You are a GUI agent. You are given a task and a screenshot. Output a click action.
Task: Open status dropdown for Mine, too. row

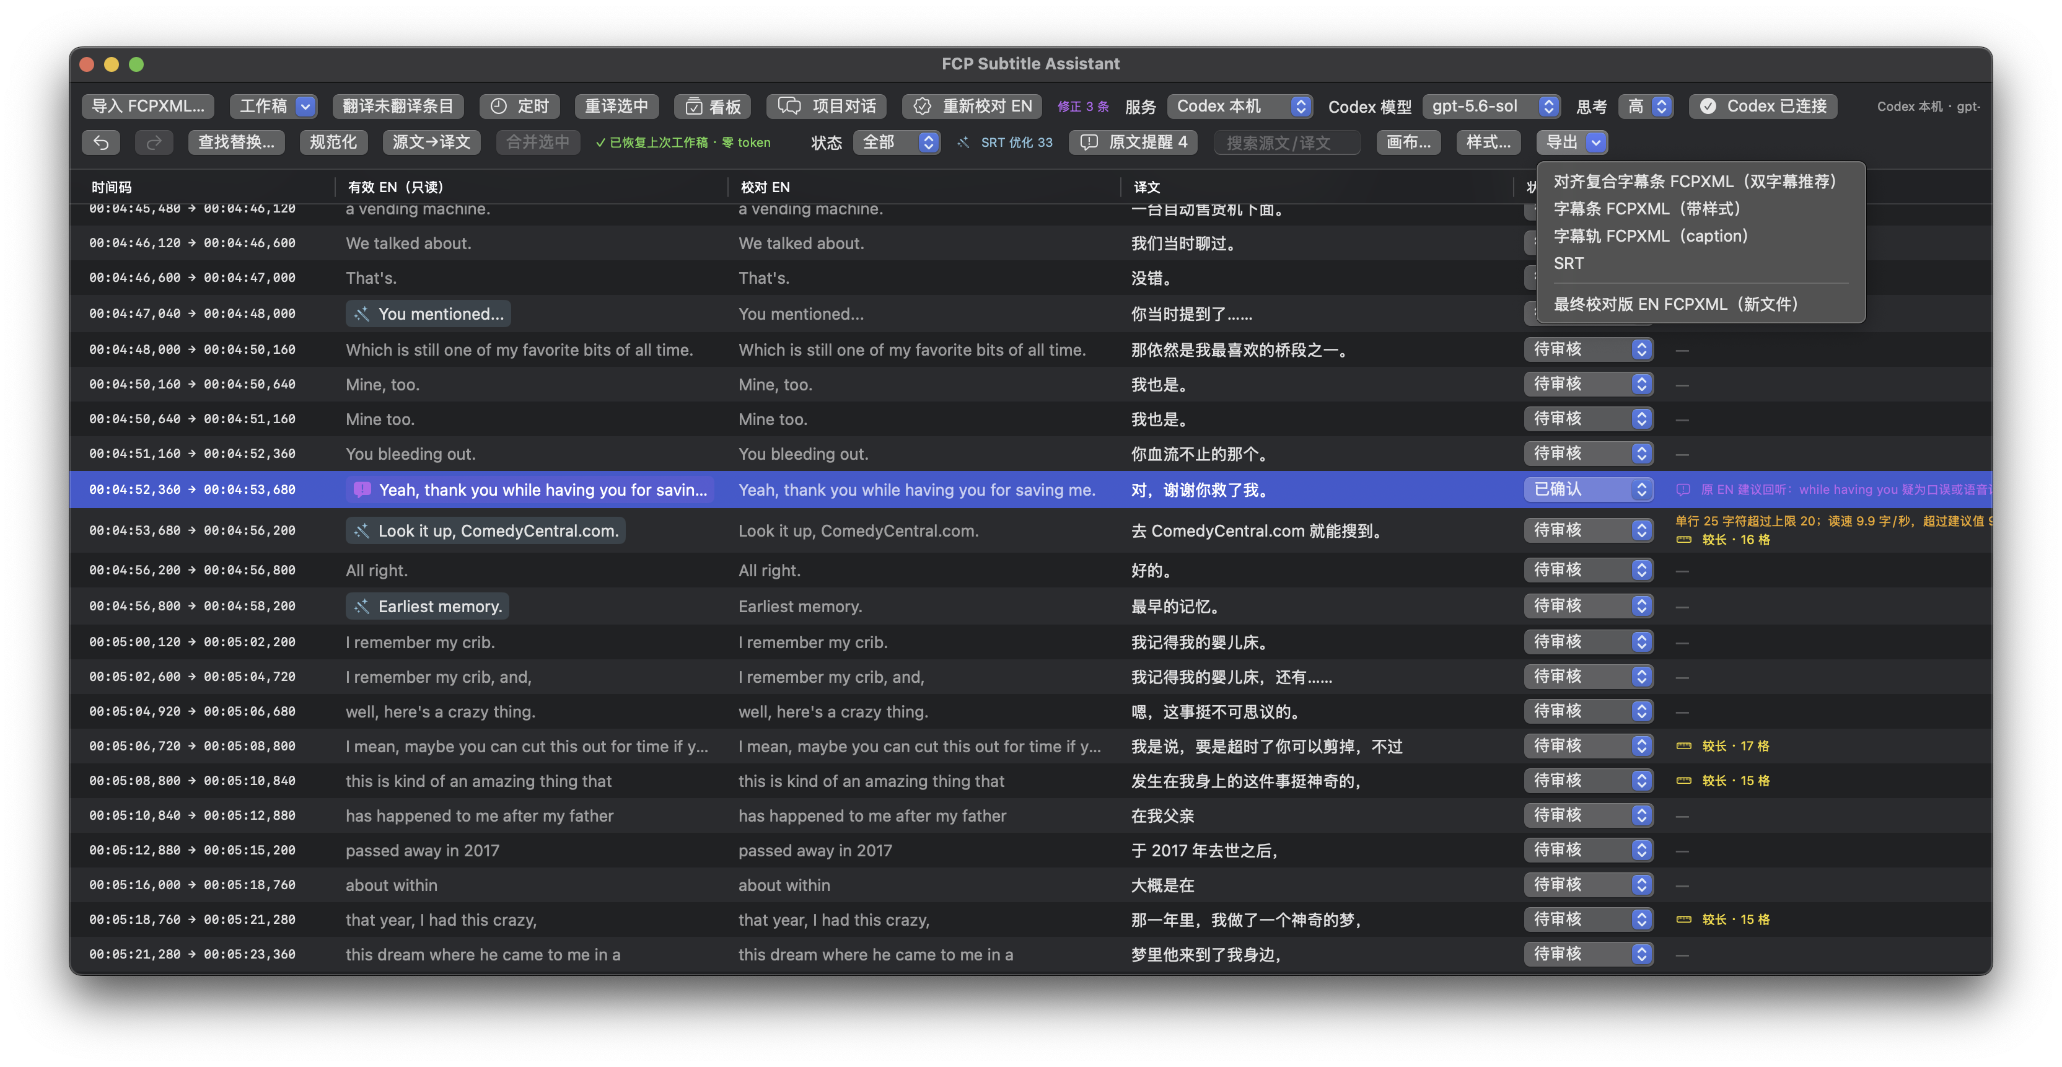1588,384
